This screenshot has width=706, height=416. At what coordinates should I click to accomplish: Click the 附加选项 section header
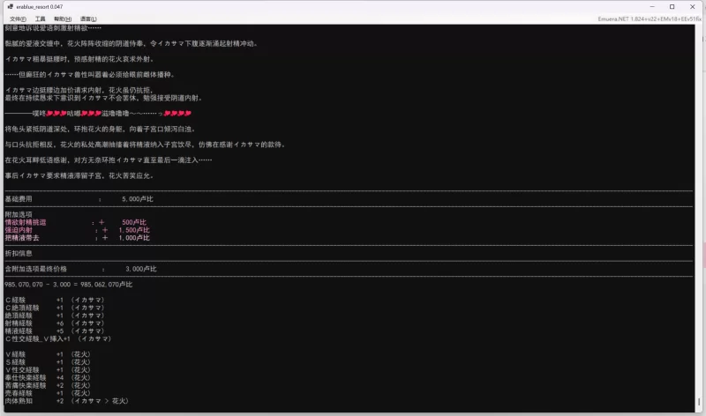point(19,214)
